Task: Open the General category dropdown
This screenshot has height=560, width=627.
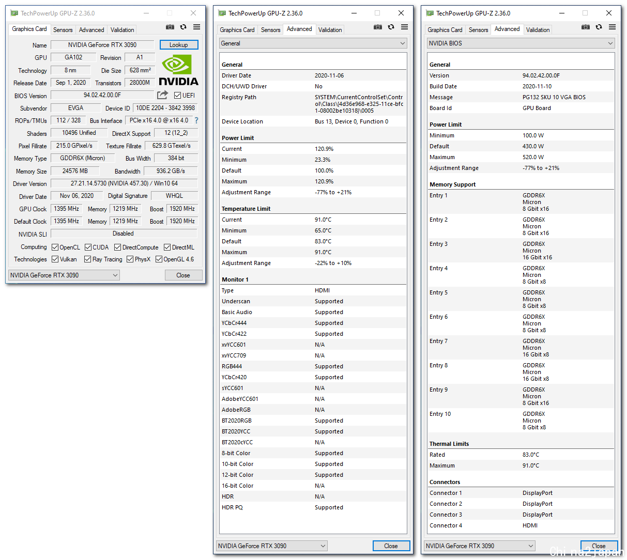Action: pos(313,43)
